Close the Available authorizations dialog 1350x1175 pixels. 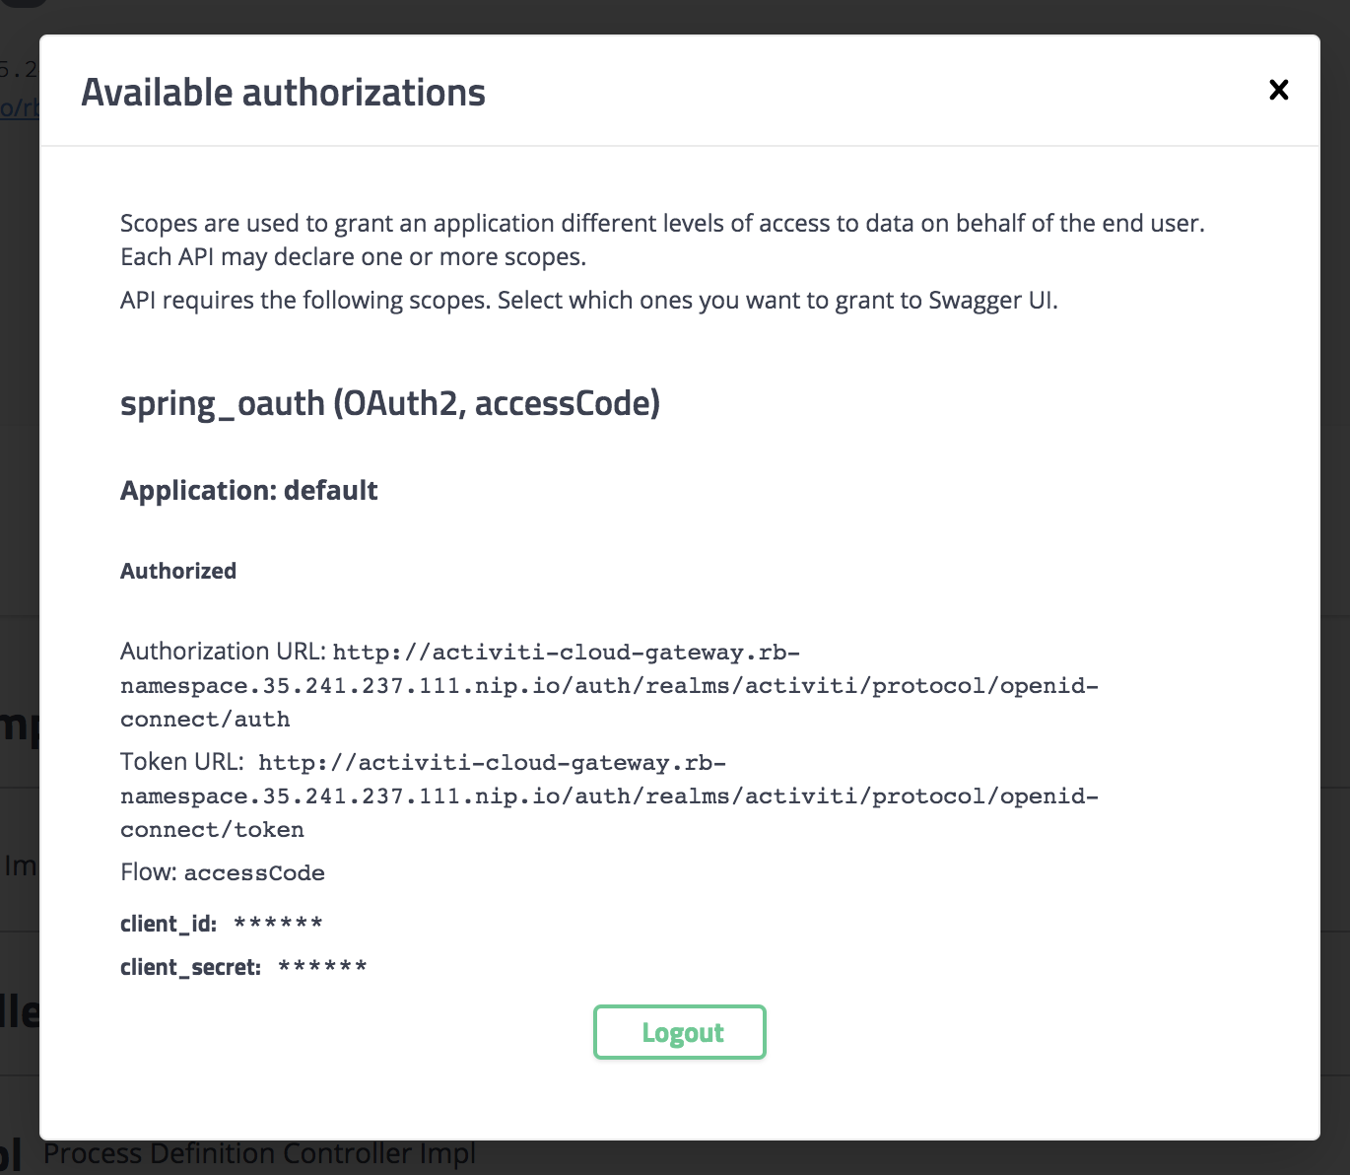1278,90
